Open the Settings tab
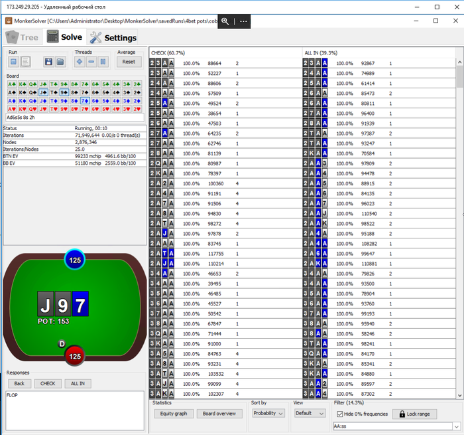Screen dimensions: 464x435 click(113, 38)
